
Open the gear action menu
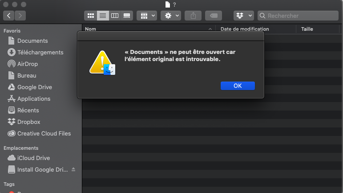click(171, 16)
